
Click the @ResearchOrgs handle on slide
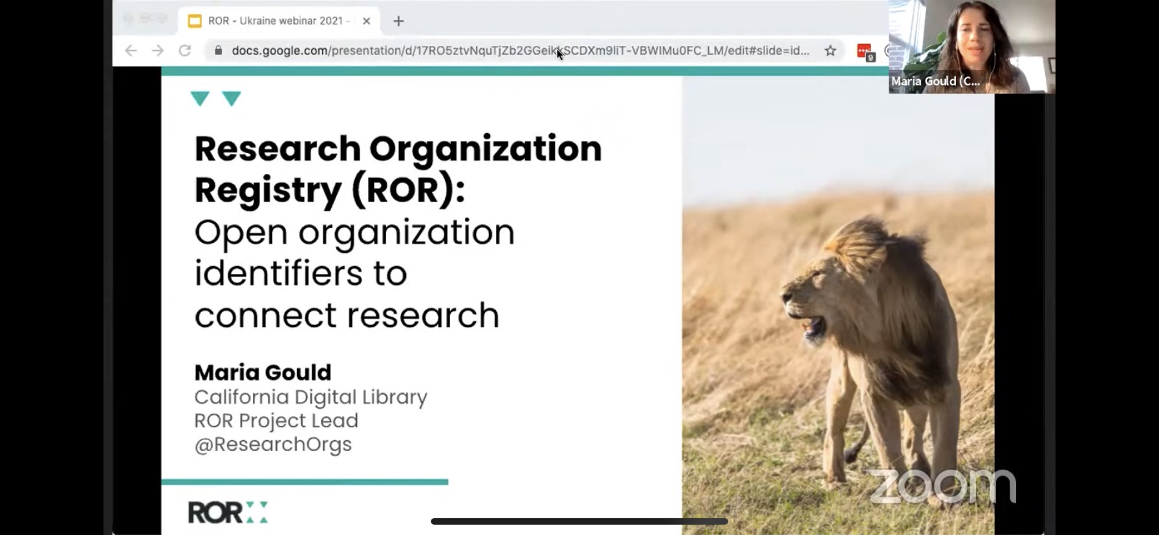(273, 445)
